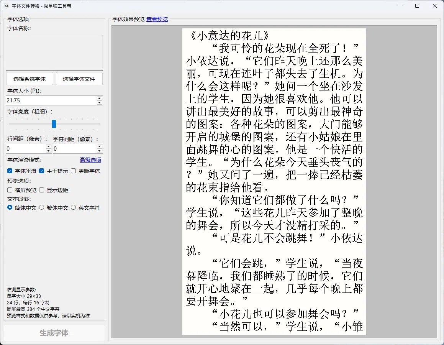The image size is (444, 345).
Task: Minimize the 字体文件转换 window
Action: pyautogui.click(x=400, y=6)
